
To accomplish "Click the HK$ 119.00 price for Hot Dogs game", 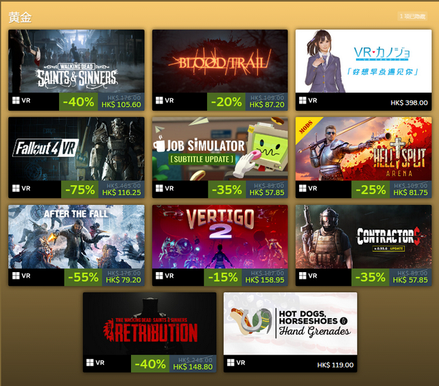I will click(335, 365).
